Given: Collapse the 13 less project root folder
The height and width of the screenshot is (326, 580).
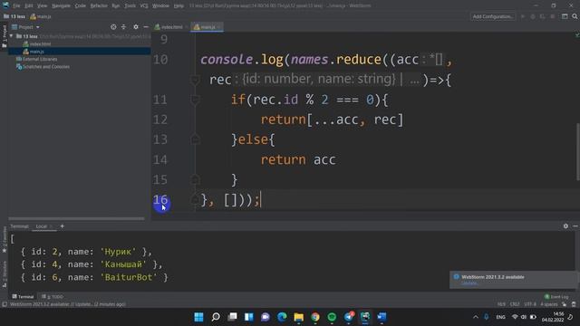Looking at the screenshot, I should tap(12, 36).
